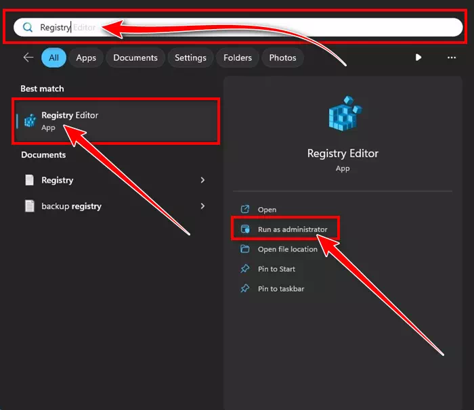
Task: Expand the Registry document chevron
Action: coord(202,180)
